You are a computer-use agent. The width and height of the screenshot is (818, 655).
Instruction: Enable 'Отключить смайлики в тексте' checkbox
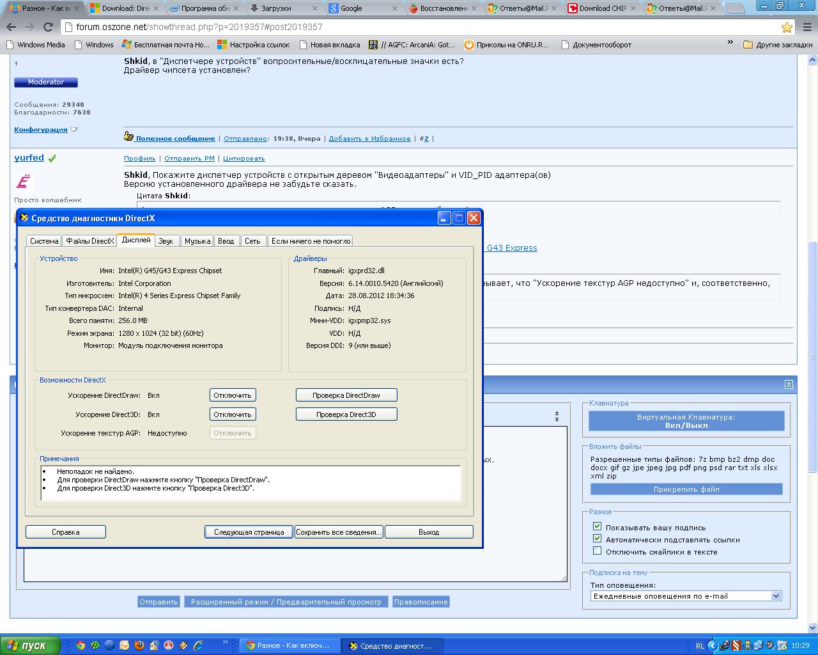(597, 551)
